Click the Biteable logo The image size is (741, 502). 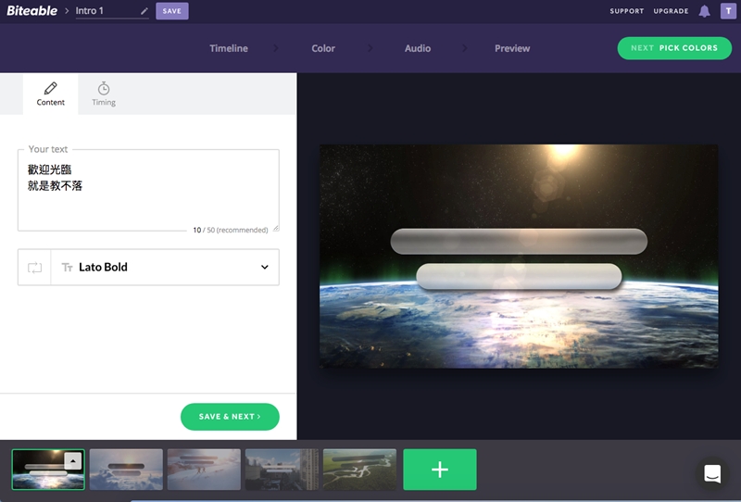[31, 10]
